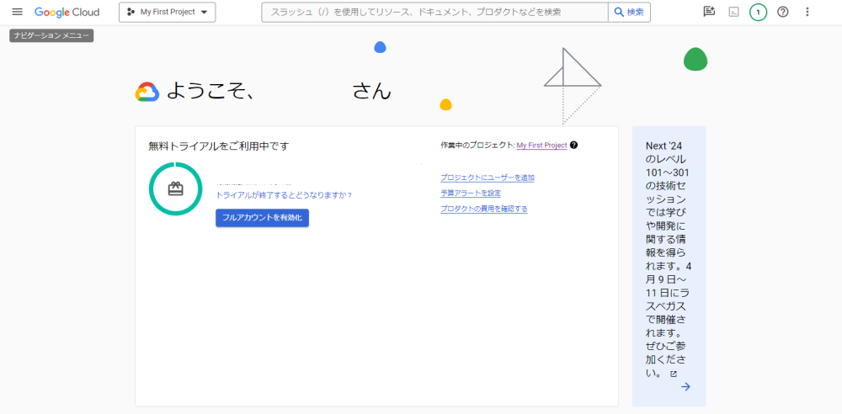Click external link icon in Next '24 banner
This screenshot has width=842, height=414.
click(x=674, y=374)
